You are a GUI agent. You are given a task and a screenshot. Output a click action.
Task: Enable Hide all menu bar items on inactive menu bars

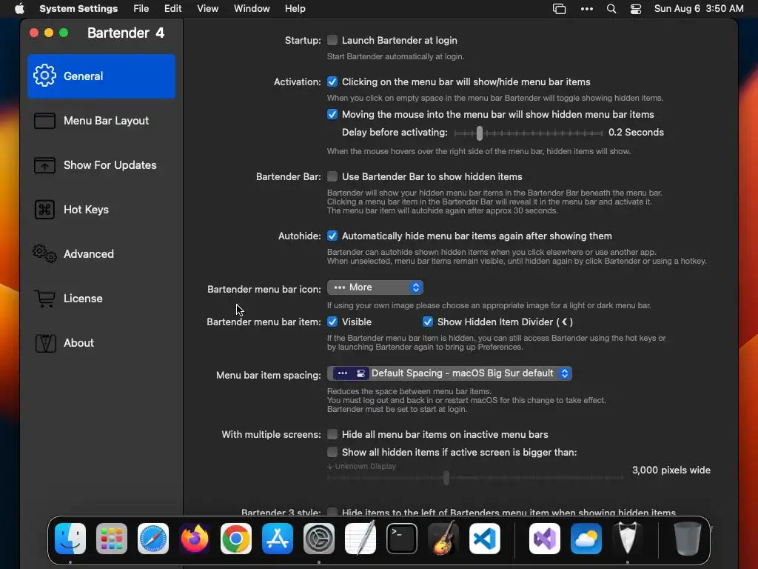point(332,434)
